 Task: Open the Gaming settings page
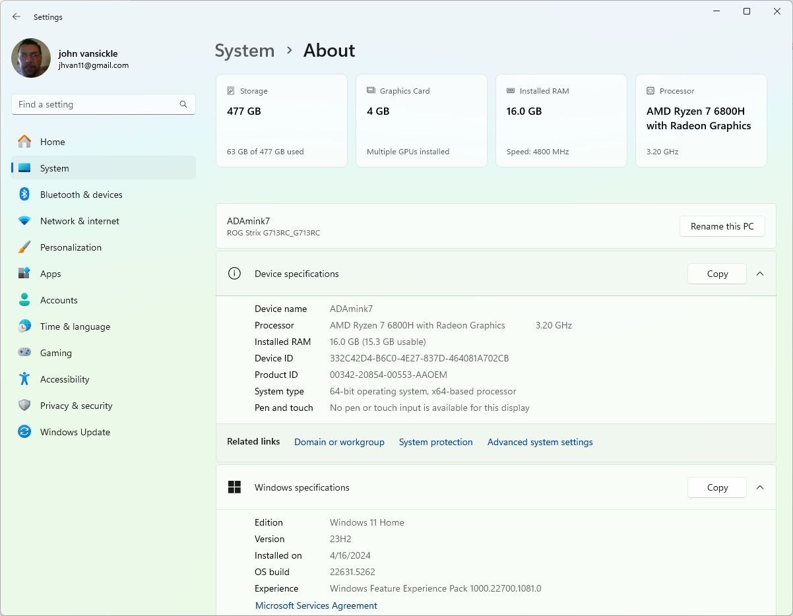coord(104,353)
